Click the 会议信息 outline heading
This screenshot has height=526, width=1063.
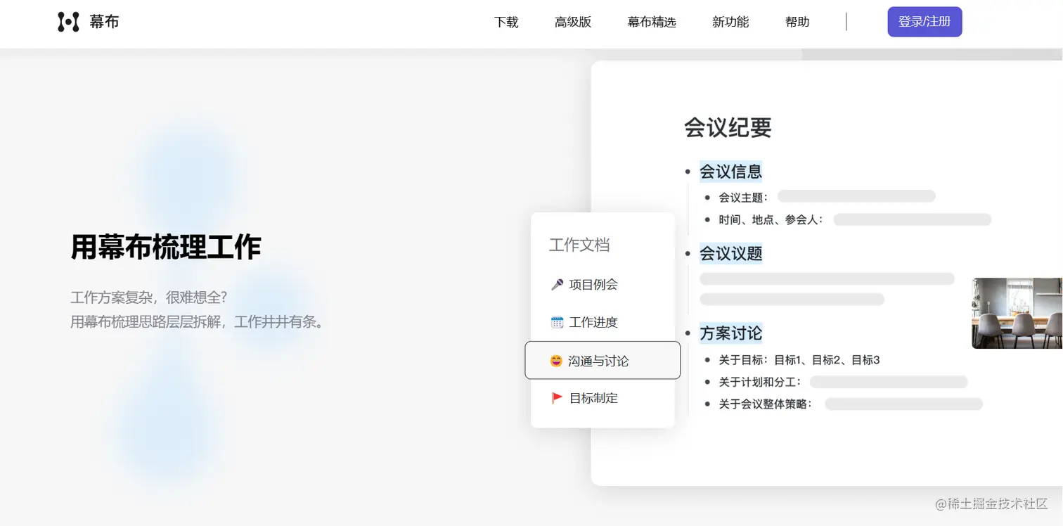tap(730, 171)
